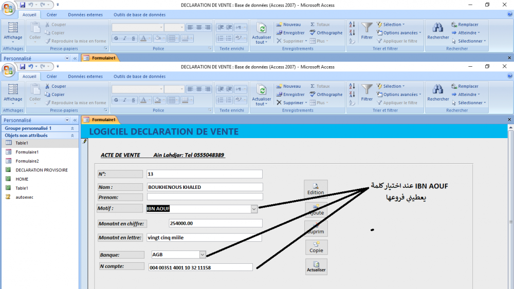The height and width of the screenshot is (289, 514).
Task: Open the Sélection dropdown in the front window
Action: (391, 86)
